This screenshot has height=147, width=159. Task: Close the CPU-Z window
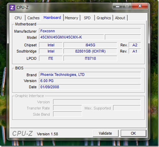pos(140,6)
